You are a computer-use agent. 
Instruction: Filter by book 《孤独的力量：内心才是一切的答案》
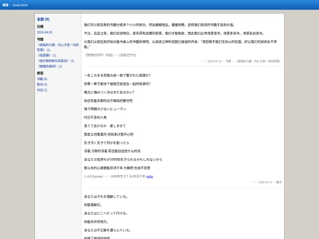pyautogui.click(x=58, y=47)
